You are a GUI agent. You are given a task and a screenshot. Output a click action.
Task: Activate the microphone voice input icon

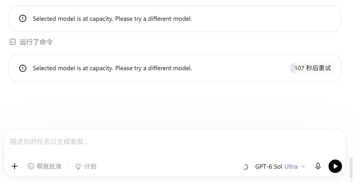point(318,166)
